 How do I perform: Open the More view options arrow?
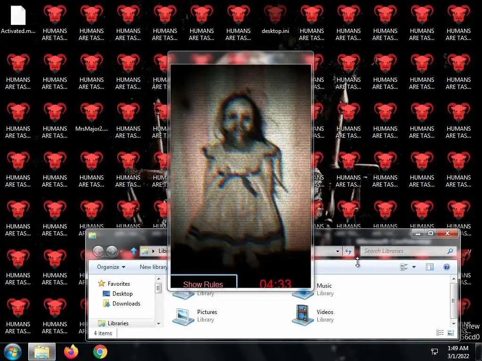click(414, 267)
